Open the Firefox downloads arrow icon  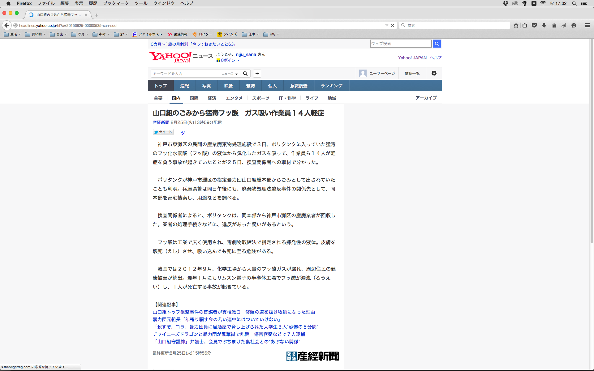pos(544,25)
